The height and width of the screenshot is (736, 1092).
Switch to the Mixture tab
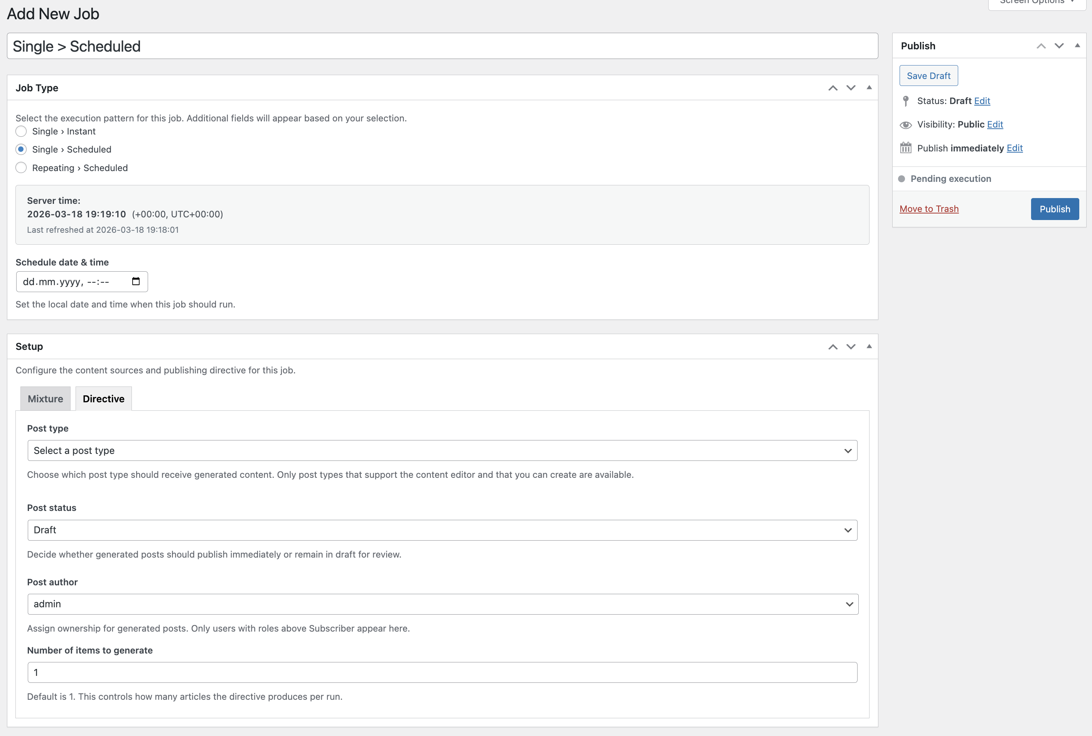coord(45,398)
